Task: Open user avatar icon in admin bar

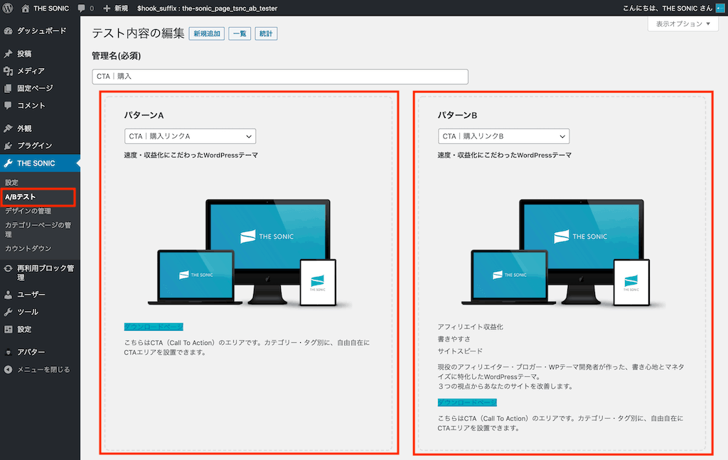Action: coord(719,8)
